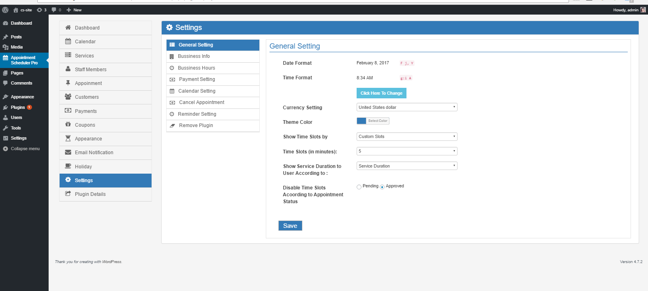Viewport: 648px width, 291px height.
Task: Open the Time Slots minutes dropdown
Action: click(x=407, y=151)
